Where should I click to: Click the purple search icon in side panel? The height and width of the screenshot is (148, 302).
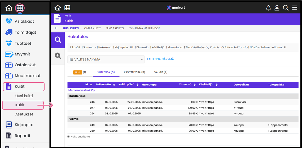coord(58,40)
